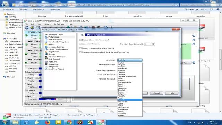Select Network in Explorer sidebar
The image size is (222, 125).
pyautogui.click(x=11, y=77)
